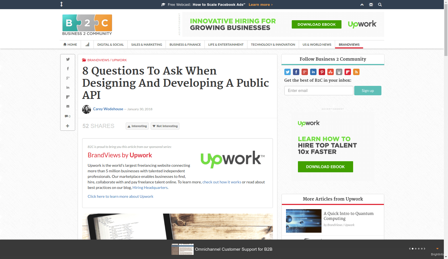The image size is (448, 259).
Task: Open A Quick Intro to Quantum Computing
Action: click(349, 216)
